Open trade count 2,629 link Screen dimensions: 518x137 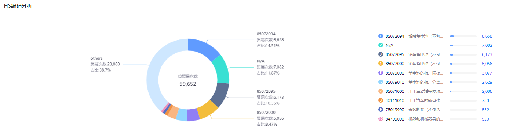coord(487,82)
